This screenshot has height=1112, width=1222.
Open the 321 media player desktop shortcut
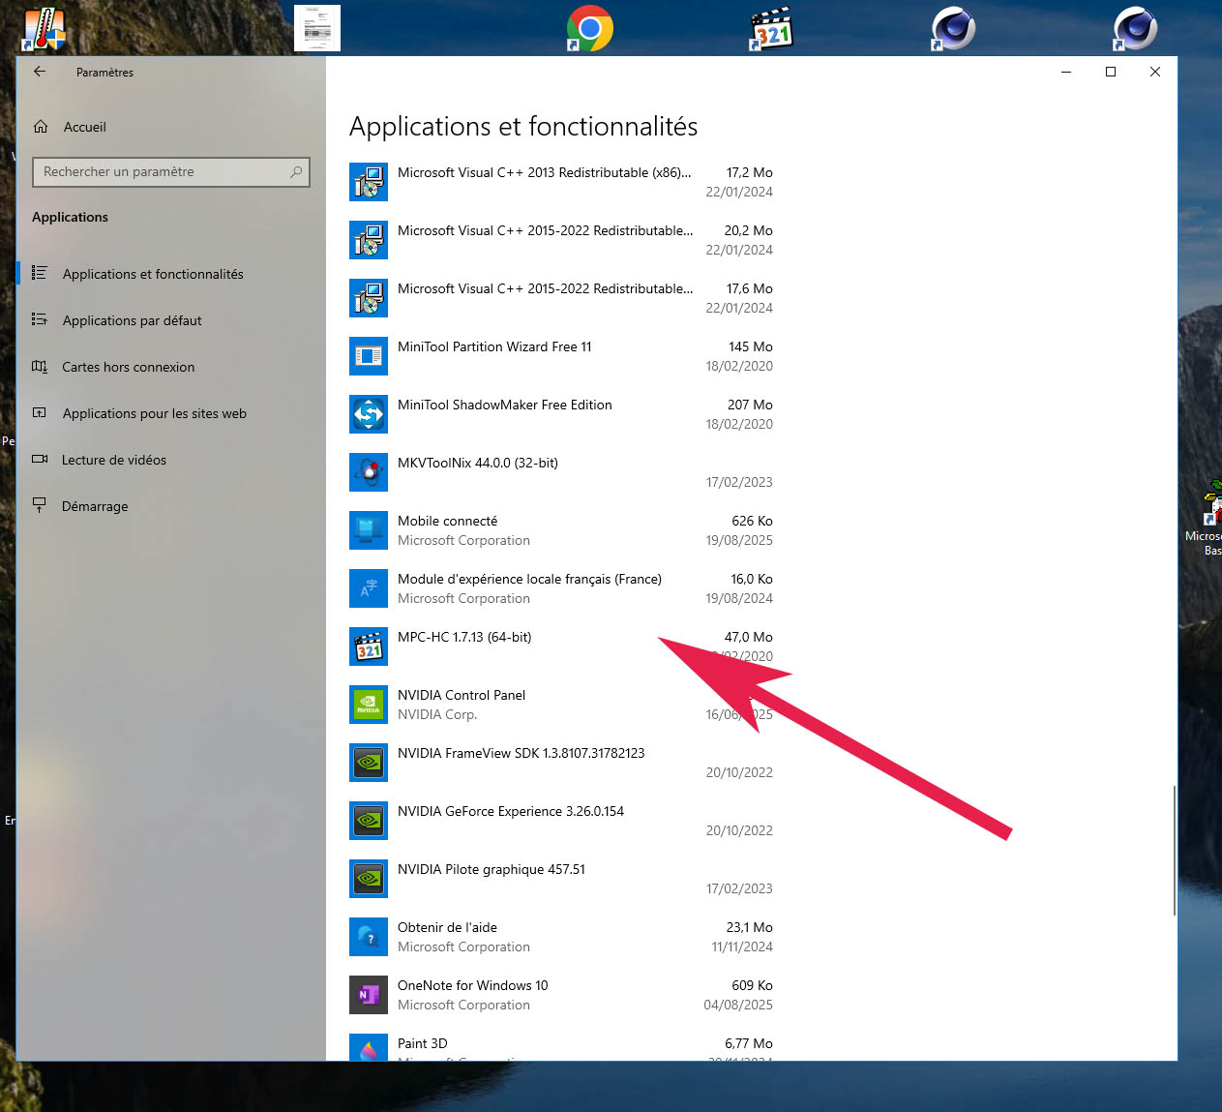(771, 28)
